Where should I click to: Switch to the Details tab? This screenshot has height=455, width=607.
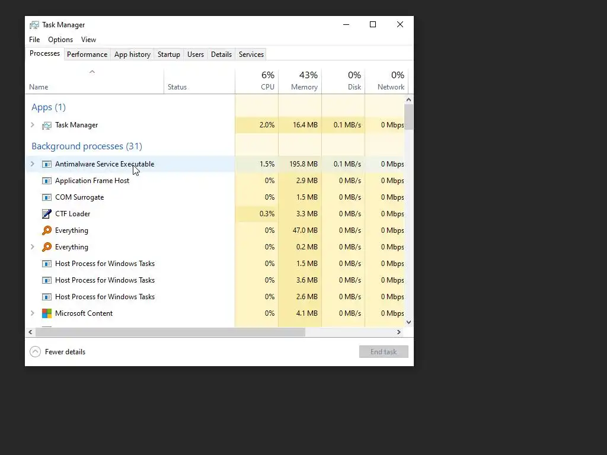(x=222, y=55)
